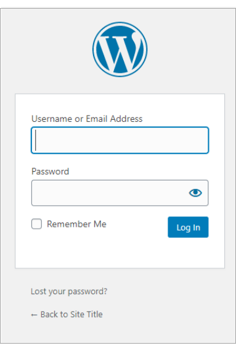Click the Remember Me label text
This screenshot has width=236, height=356.
tap(76, 224)
